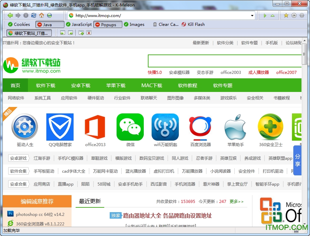Open the 网络软件 category link
Screen dimensions: 310x236
(x=16, y=98)
